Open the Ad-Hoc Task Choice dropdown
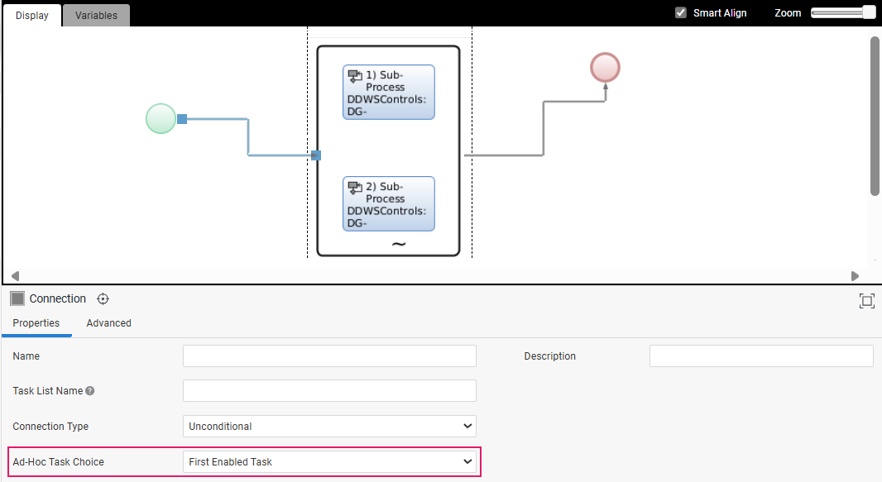Viewport: 882px width, 482px height. [329, 462]
